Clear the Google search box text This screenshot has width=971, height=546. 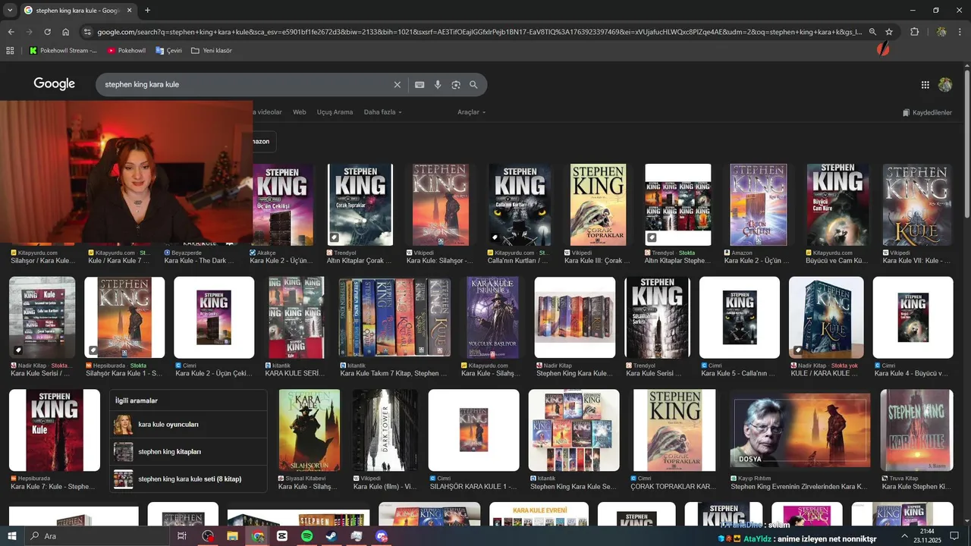click(397, 85)
